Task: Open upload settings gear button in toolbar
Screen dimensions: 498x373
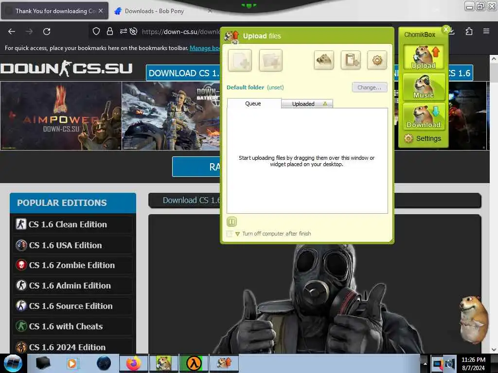Action: 377,60
